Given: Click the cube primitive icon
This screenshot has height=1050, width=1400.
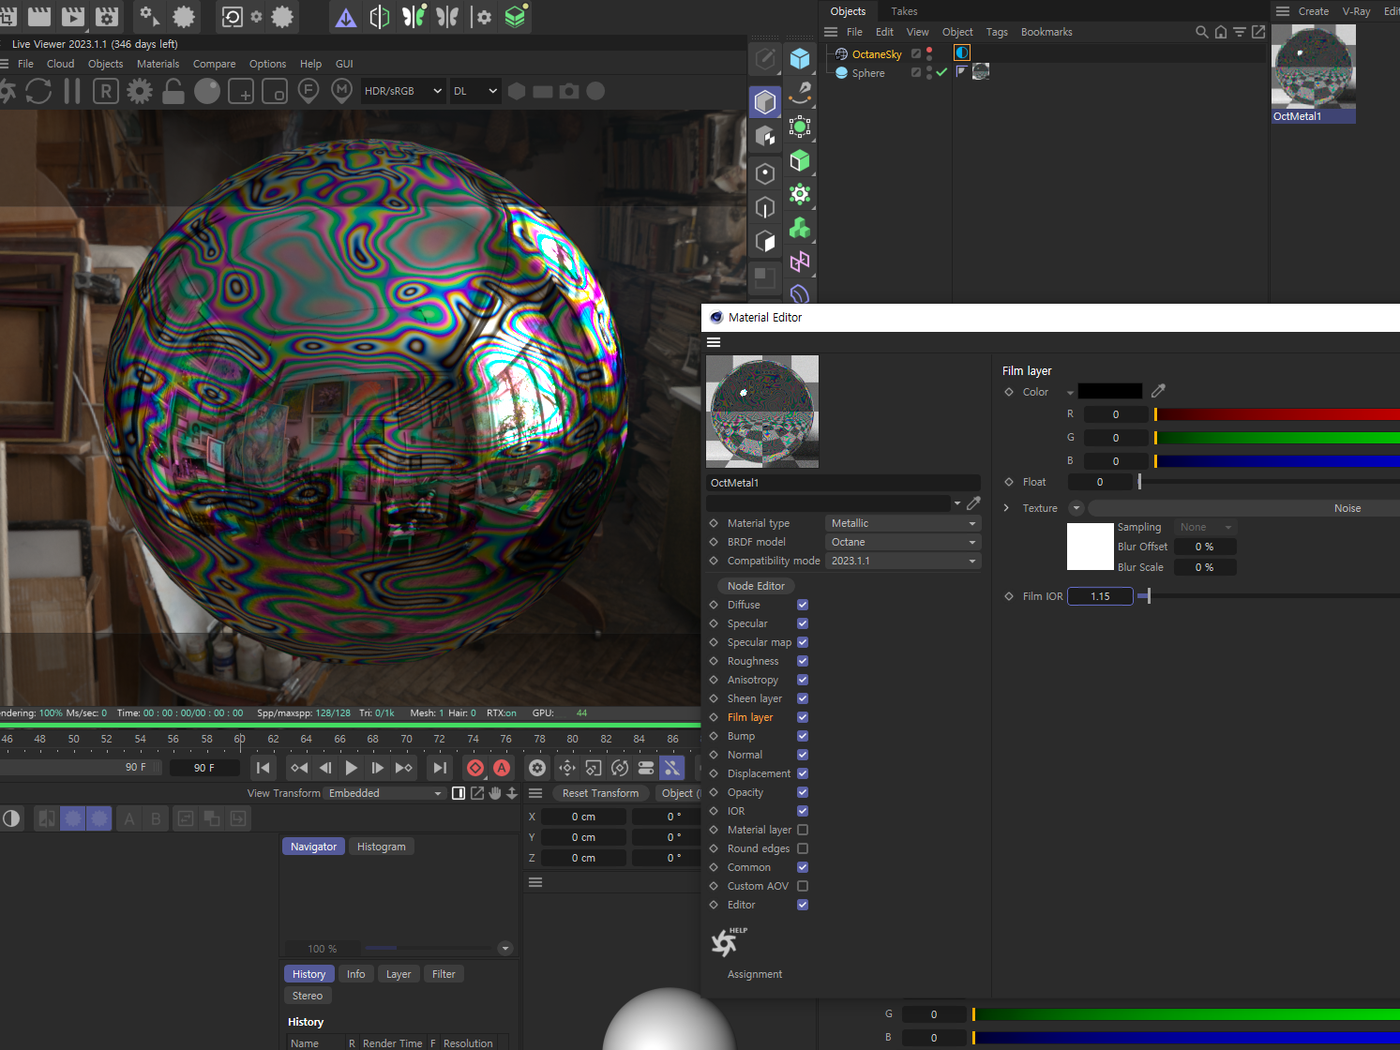Looking at the screenshot, I should pos(800,59).
